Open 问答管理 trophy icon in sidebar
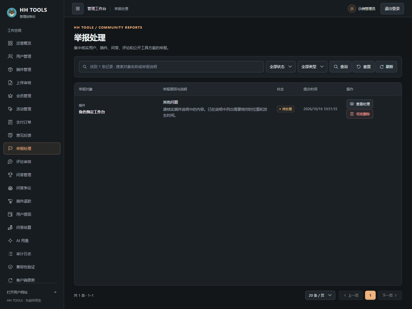 [x=10, y=175]
